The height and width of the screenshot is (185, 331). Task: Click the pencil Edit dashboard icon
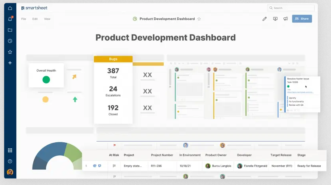point(264,19)
